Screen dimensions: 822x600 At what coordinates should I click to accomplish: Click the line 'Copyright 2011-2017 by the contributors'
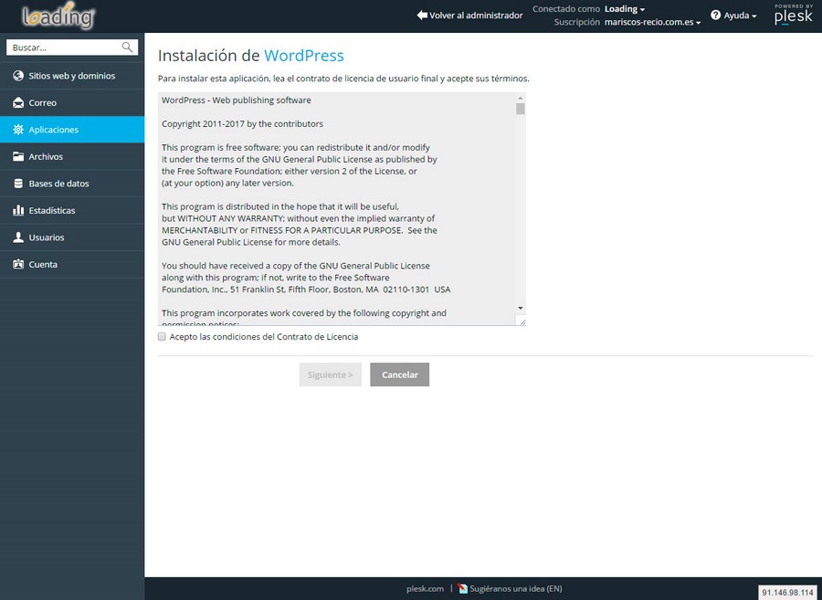tap(242, 123)
